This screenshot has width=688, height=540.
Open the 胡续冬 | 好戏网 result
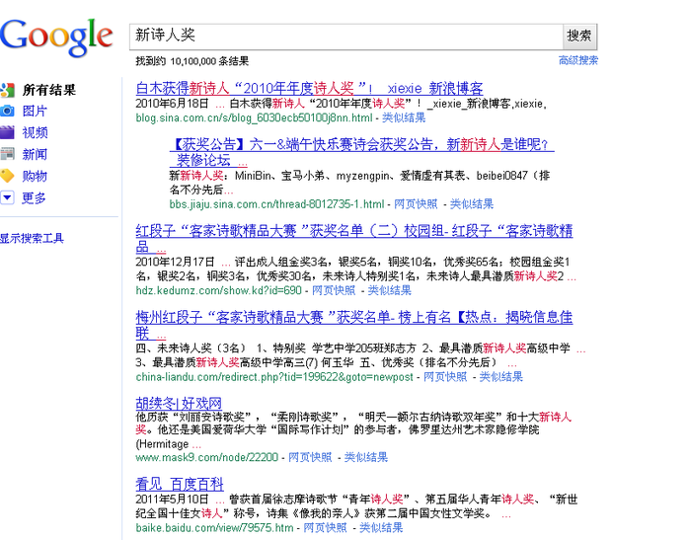(x=179, y=403)
